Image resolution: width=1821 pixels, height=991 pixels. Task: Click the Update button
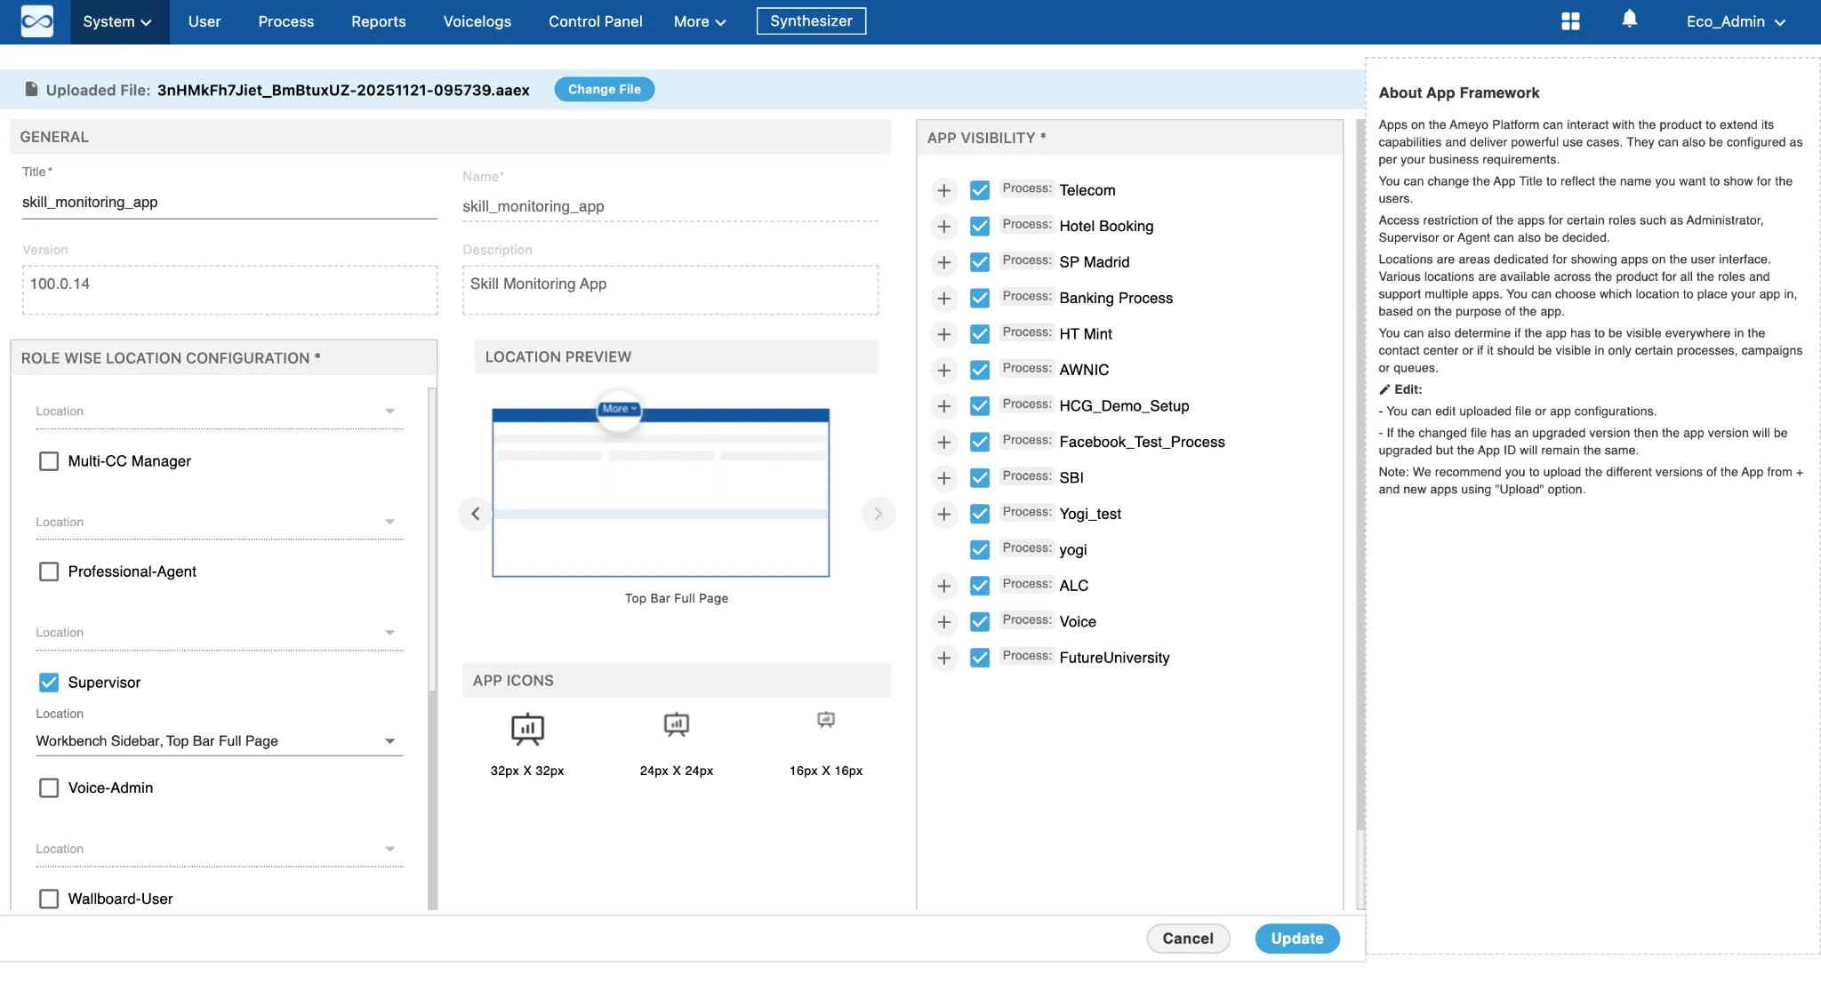pyautogui.click(x=1297, y=939)
